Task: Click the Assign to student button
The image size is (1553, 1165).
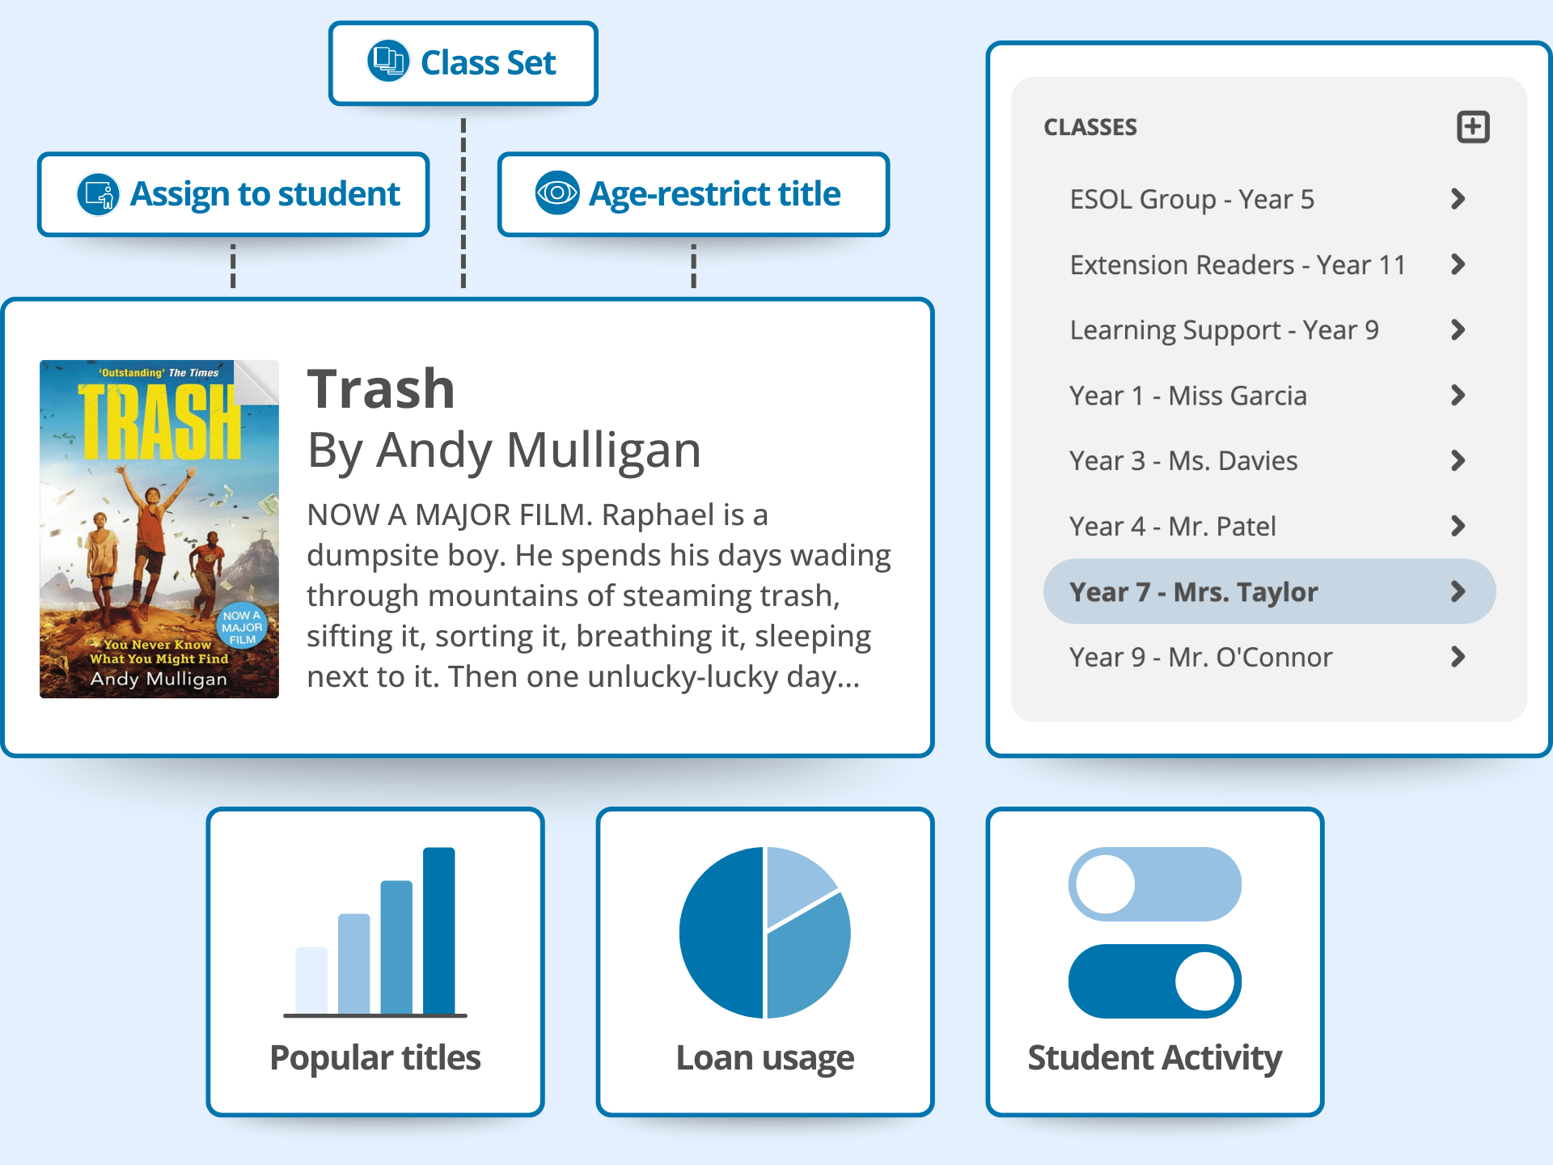Action: coord(234,194)
